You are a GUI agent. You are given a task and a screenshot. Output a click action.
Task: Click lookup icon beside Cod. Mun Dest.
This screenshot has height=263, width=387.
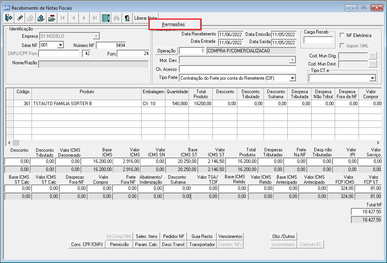click(372, 64)
